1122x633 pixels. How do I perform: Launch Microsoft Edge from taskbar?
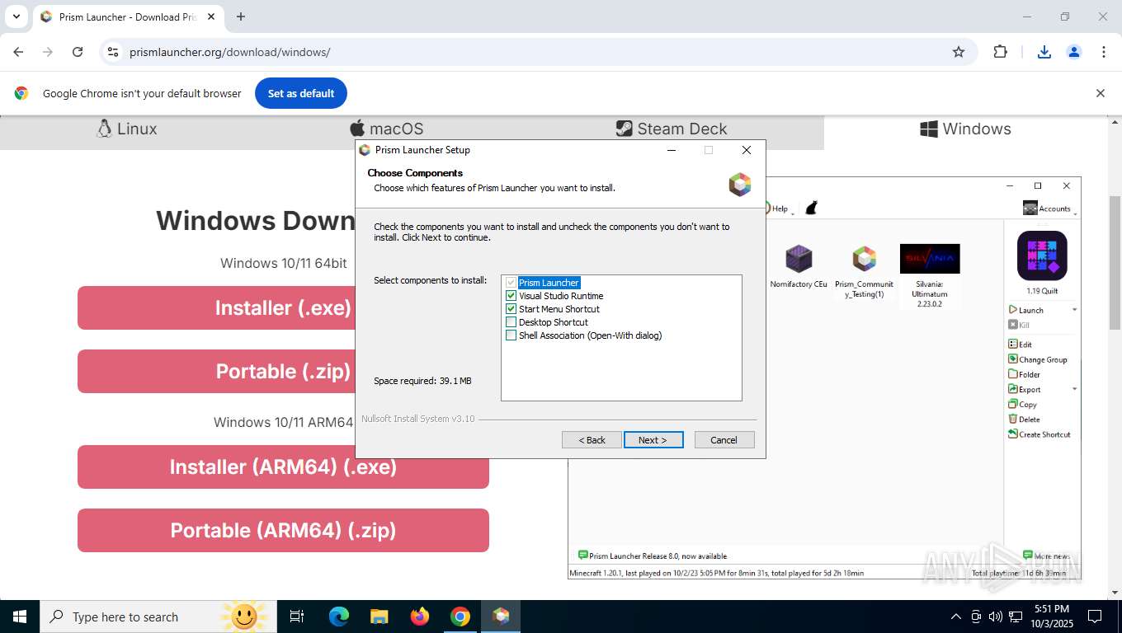339,617
